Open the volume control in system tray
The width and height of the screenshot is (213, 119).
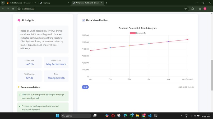coord(195,116)
